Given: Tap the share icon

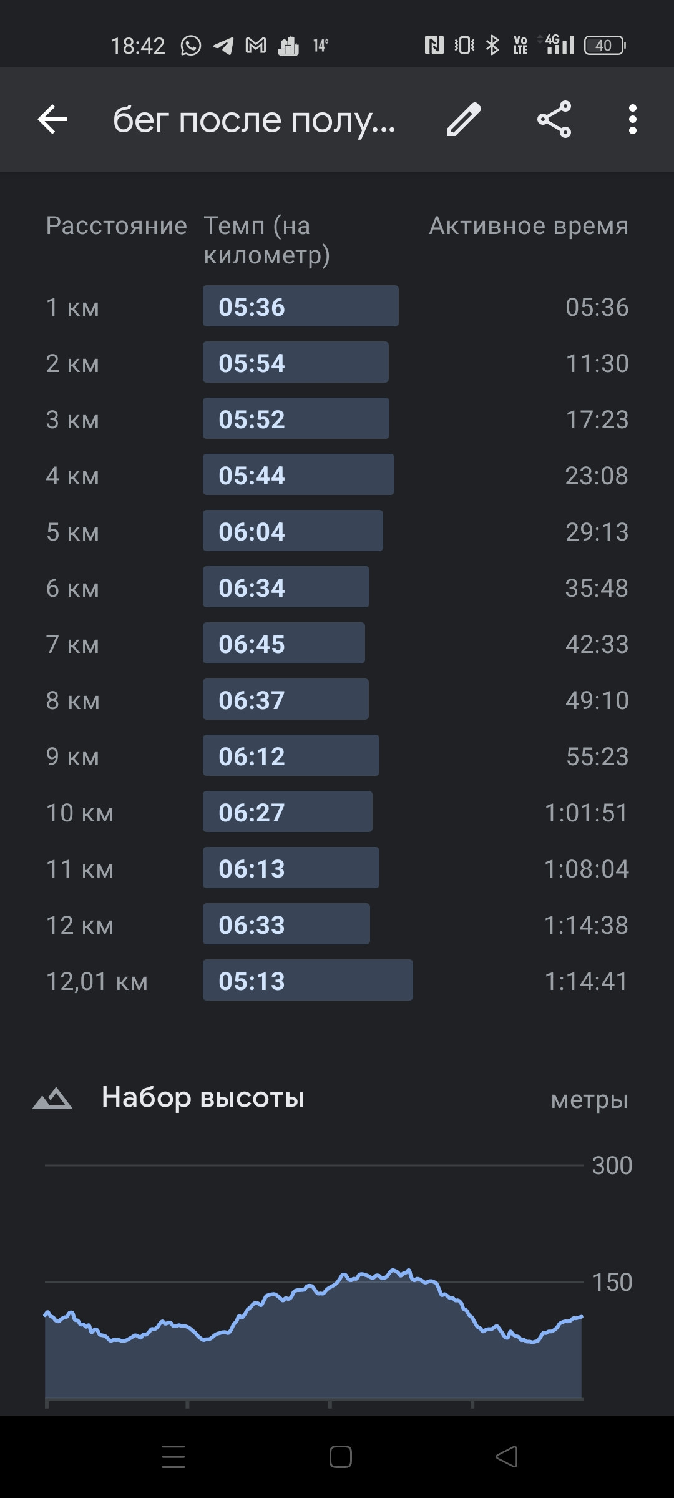Looking at the screenshot, I should (x=554, y=119).
